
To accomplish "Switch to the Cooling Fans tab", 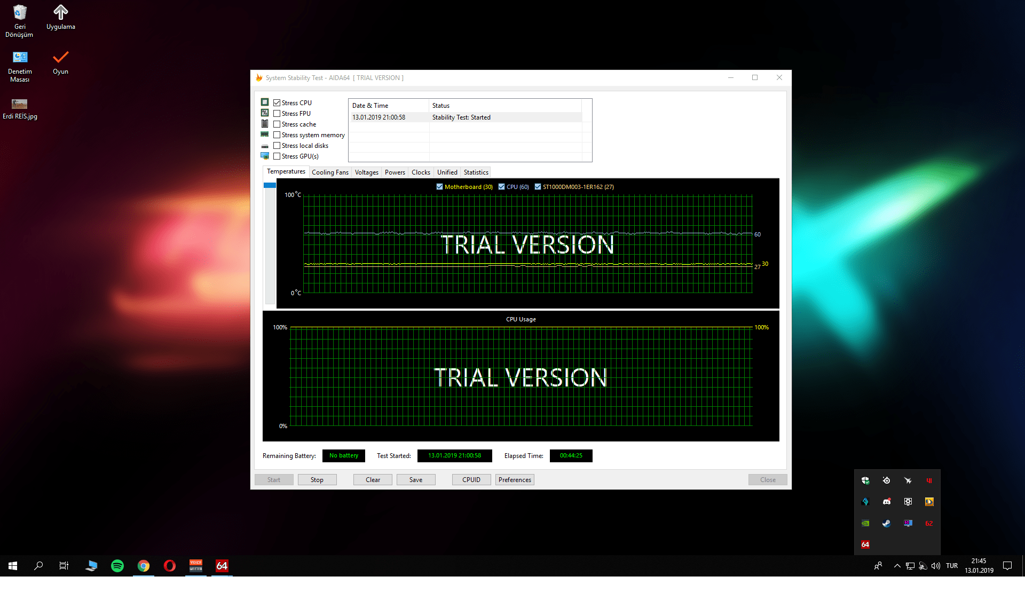I will click(x=330, y=172).
